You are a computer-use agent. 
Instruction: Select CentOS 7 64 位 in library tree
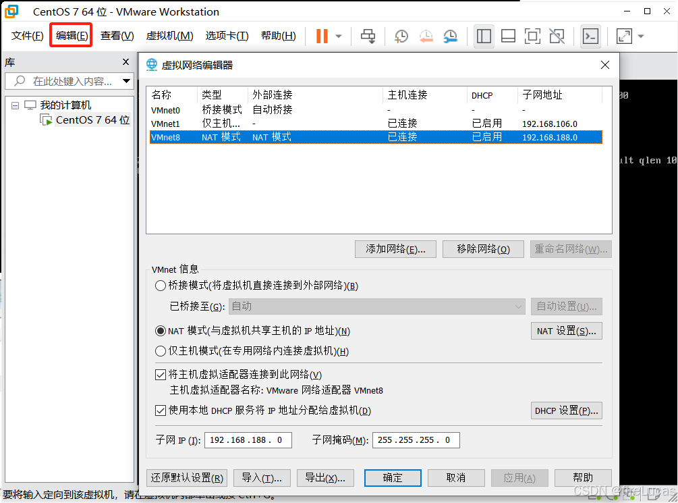click(92, 120)
